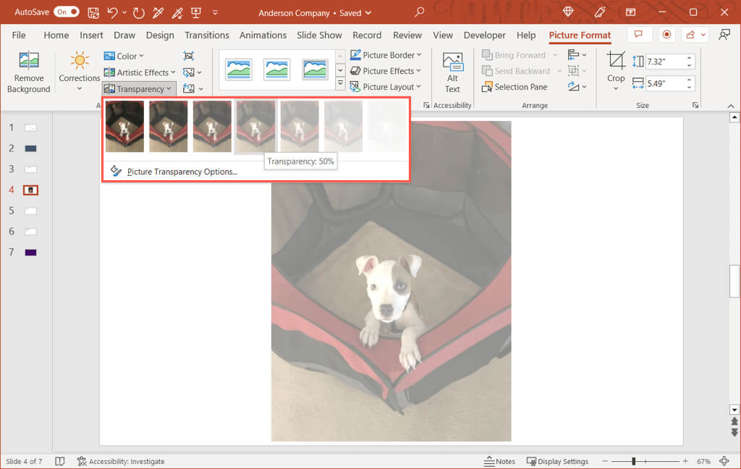The image size is (741, 469).
Task: Click the Redo icon
Action: pyautogui.click(x=138, y=12)
